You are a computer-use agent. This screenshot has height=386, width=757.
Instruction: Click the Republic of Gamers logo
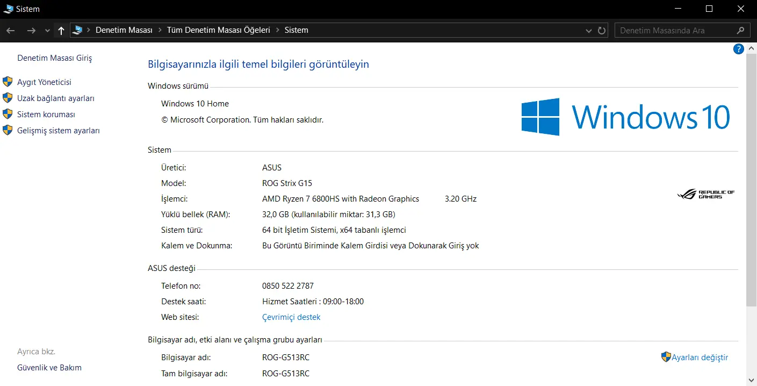(706, 194)
